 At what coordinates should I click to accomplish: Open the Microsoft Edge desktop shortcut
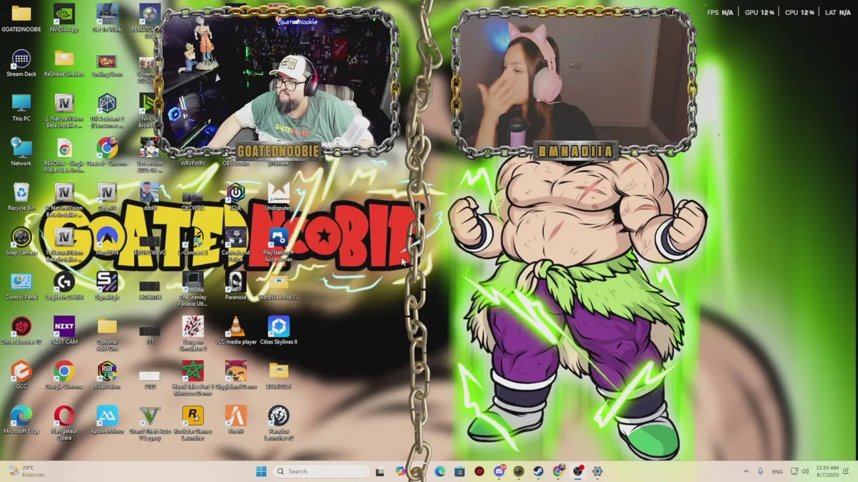point(21,420)
